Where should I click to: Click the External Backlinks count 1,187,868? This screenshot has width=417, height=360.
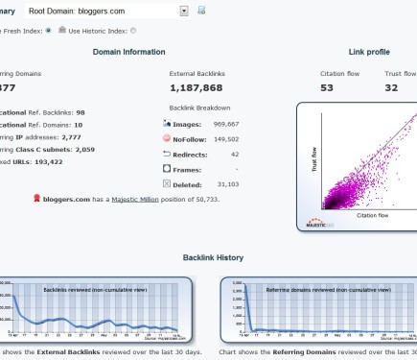[x=197, y=88]
